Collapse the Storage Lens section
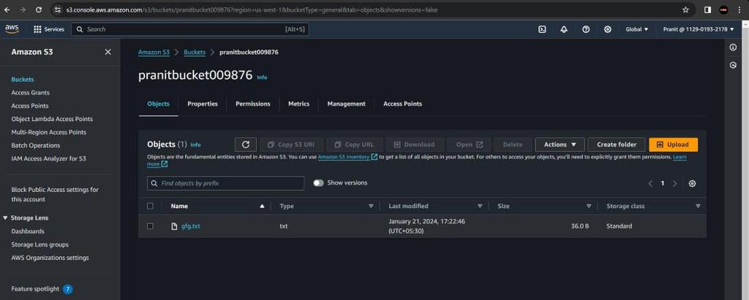Image resolution: width=749 pixels, height=300 pixels. 5,218
